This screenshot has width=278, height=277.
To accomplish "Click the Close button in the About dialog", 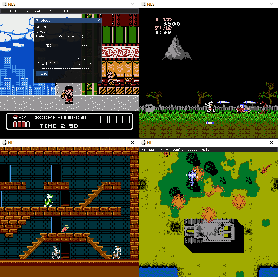I will pyautogui.click(x=42, y=74).
